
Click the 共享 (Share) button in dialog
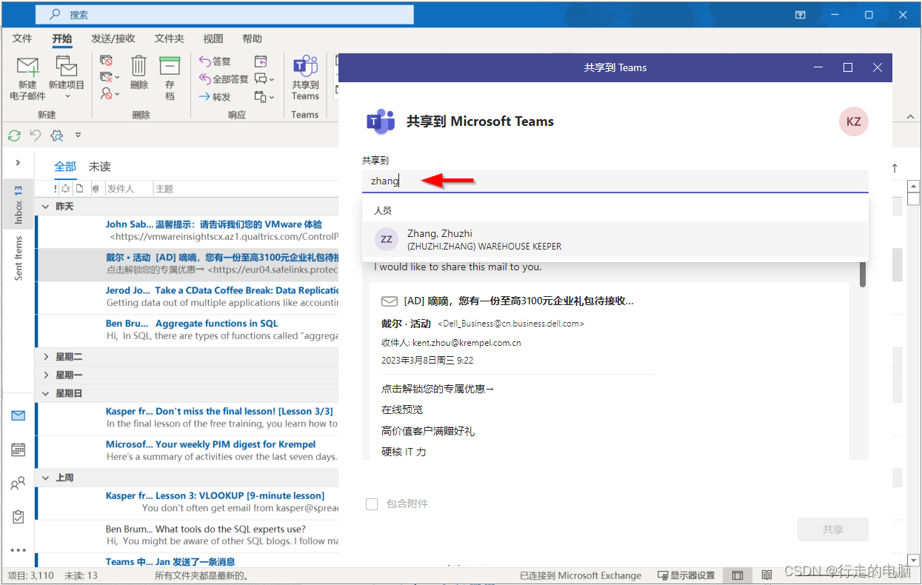click(832, 530)
